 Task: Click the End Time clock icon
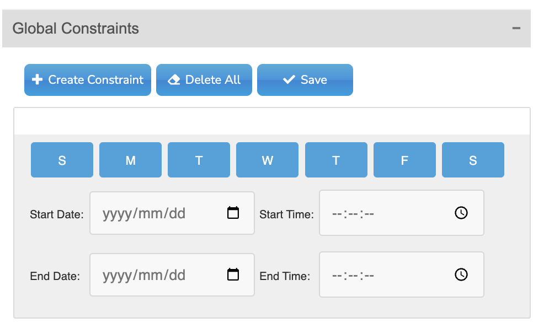click(x=461, y=274)
